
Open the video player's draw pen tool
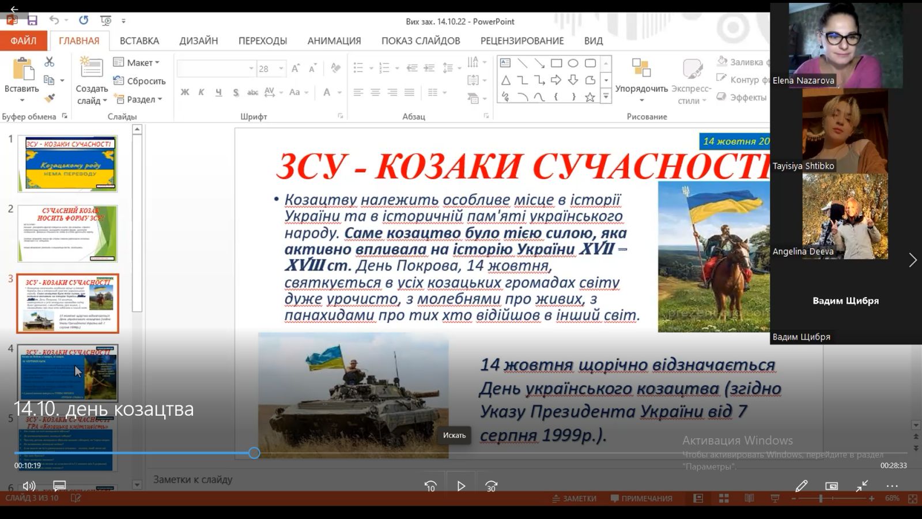pos(802,486)
